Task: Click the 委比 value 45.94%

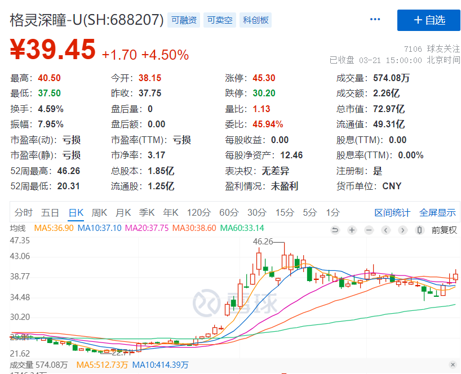Action: coord(268,124)
